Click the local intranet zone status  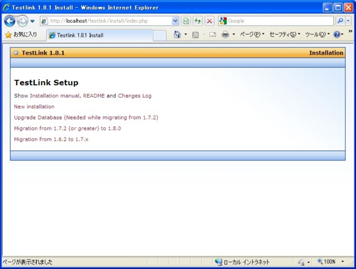242,262
